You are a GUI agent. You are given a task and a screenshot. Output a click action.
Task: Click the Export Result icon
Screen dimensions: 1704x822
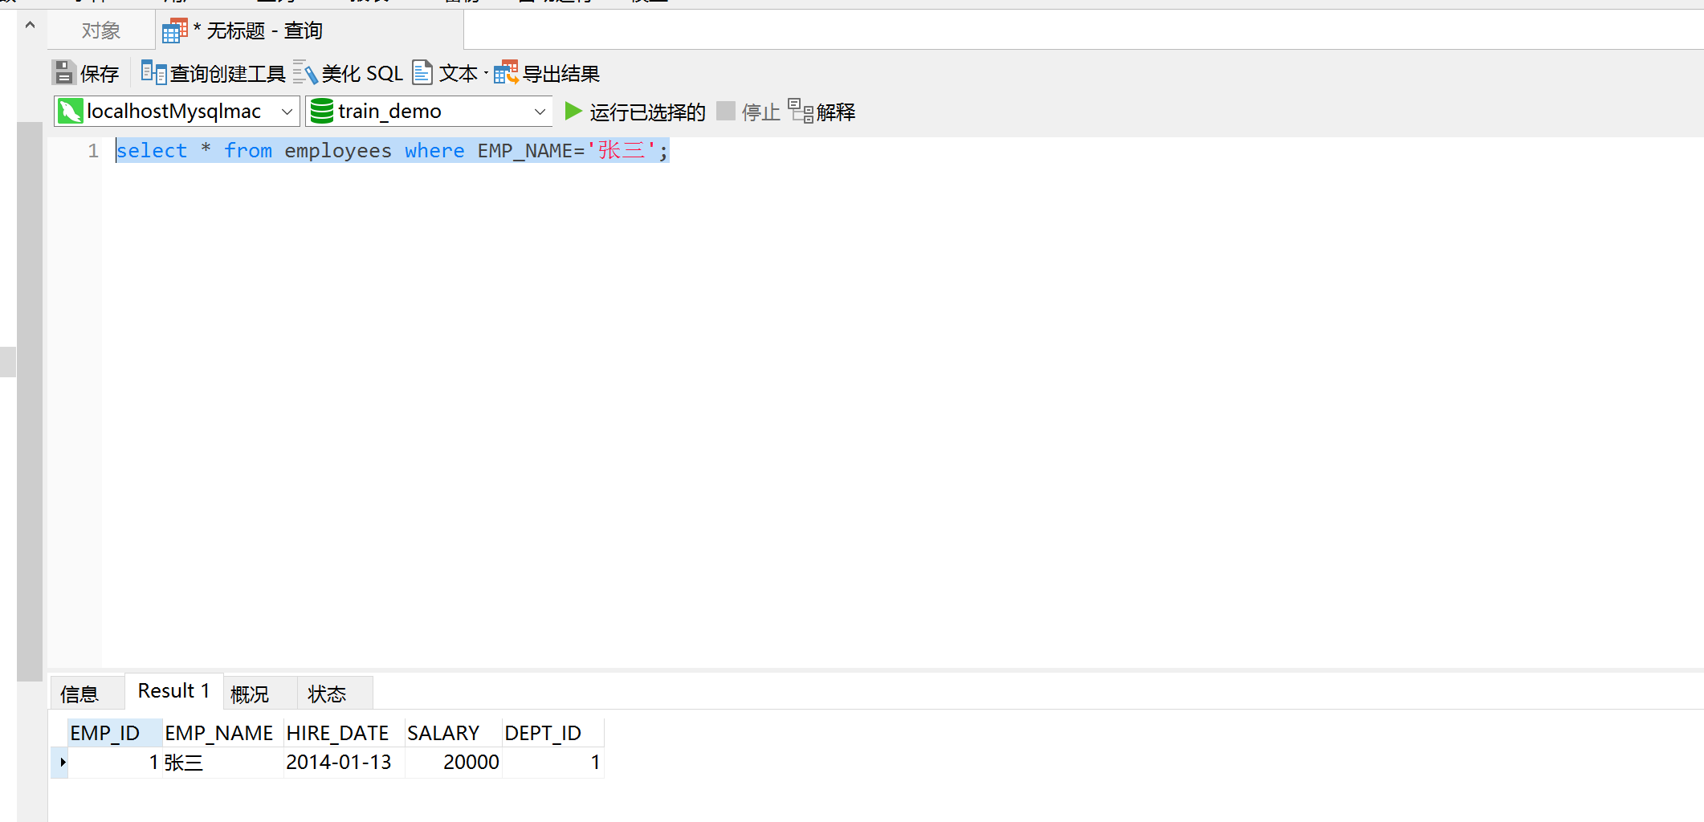pyautogui.click(x=506, y=73)
